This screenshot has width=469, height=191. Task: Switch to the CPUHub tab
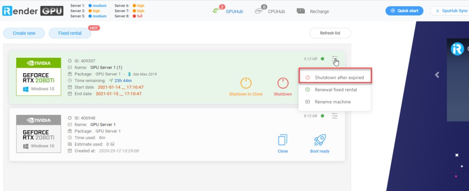pyautogui.click(x=271, y=11)
